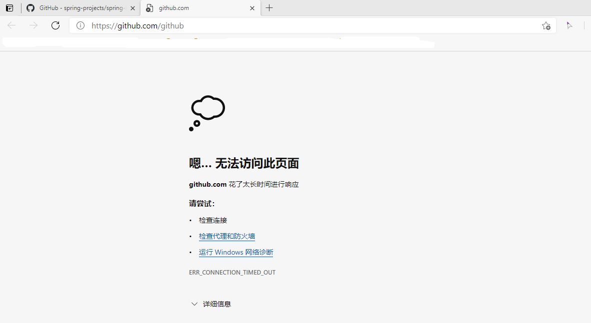This screenshot has width=591, height=323.
Task: Reload the page with refresh icon
Action: (55, 25)
